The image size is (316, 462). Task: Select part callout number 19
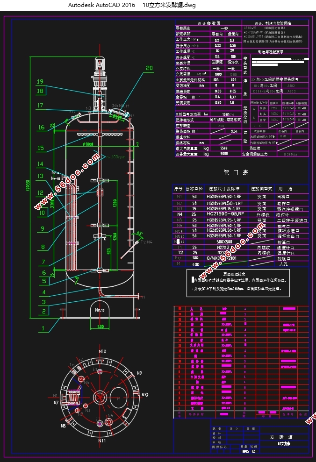pyautogui.click(x=40, y=82)
